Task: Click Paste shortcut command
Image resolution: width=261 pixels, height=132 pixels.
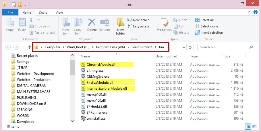Action: [42, 33]
